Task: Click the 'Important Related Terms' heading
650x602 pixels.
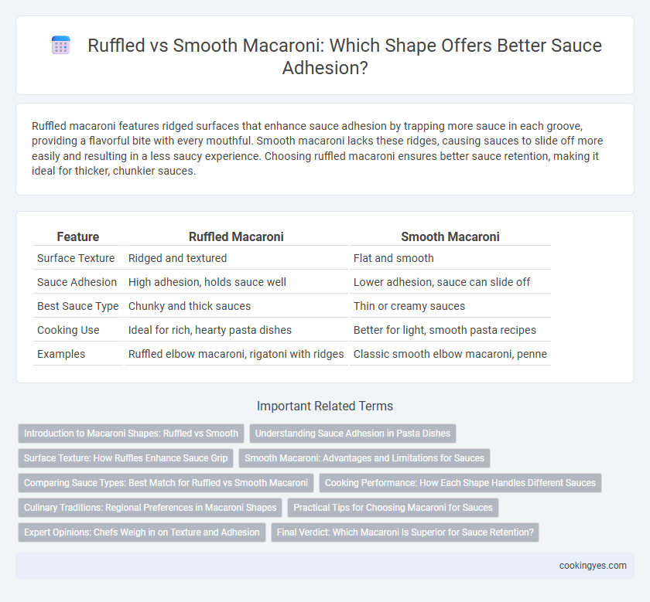Action: [x=325, y=406]
